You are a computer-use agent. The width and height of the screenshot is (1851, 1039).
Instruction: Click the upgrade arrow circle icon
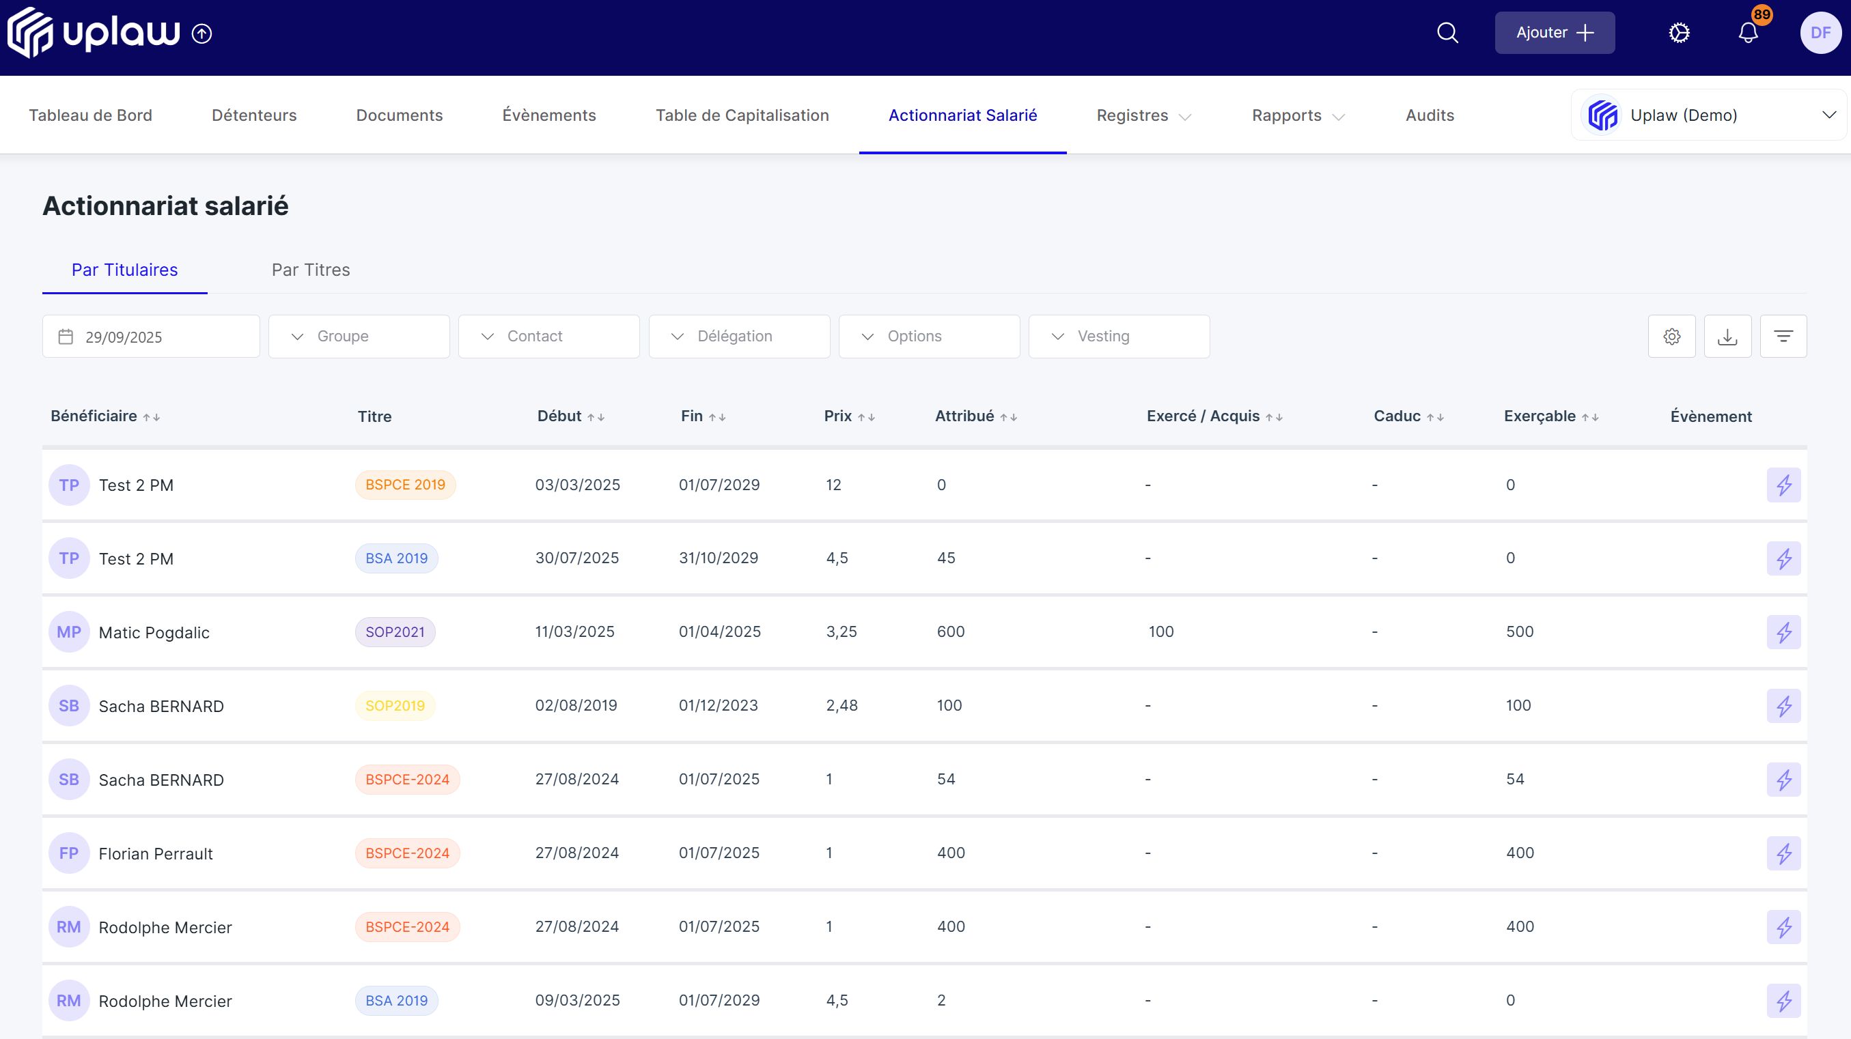click(202, 33)
